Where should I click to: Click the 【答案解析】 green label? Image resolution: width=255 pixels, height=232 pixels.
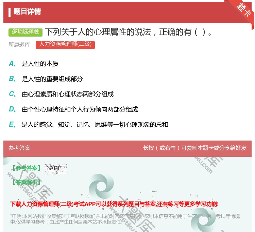point(27,183)
